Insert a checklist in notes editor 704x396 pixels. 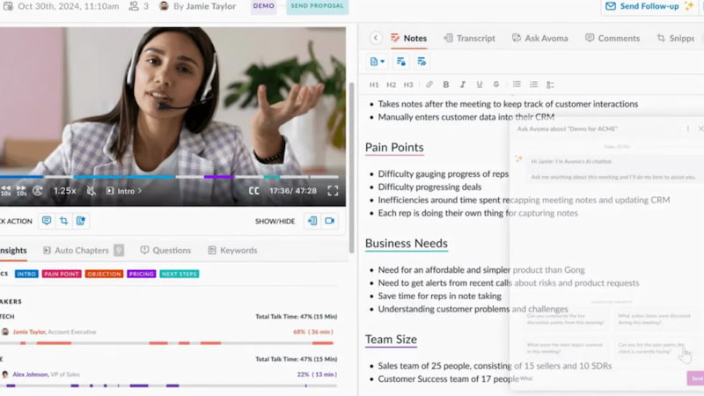click(x=550, y=84)
